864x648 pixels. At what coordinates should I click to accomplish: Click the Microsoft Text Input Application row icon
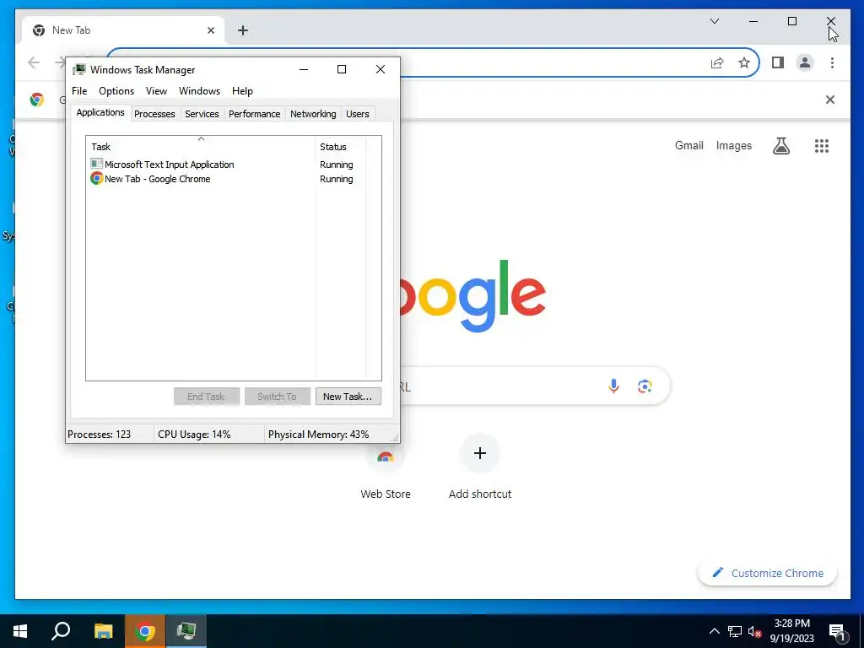96,165
